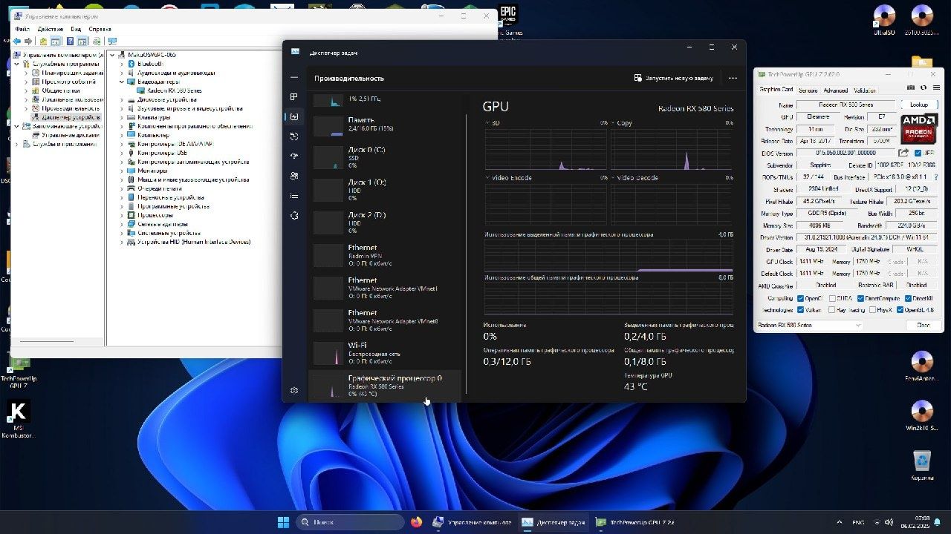Open Справка menu in Computer Management
The height and width of the screenshot is (534, 951).
(x=100, y=29)
